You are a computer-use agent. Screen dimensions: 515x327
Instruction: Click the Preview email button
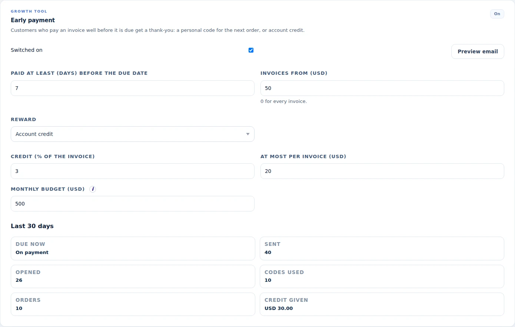click(478, 51)
